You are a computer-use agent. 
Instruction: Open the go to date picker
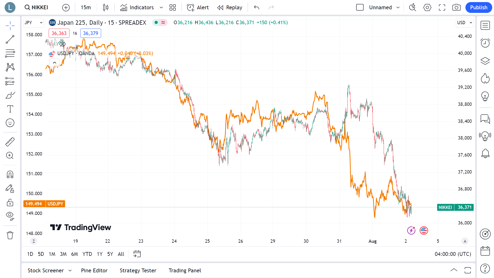pos(137,254)
